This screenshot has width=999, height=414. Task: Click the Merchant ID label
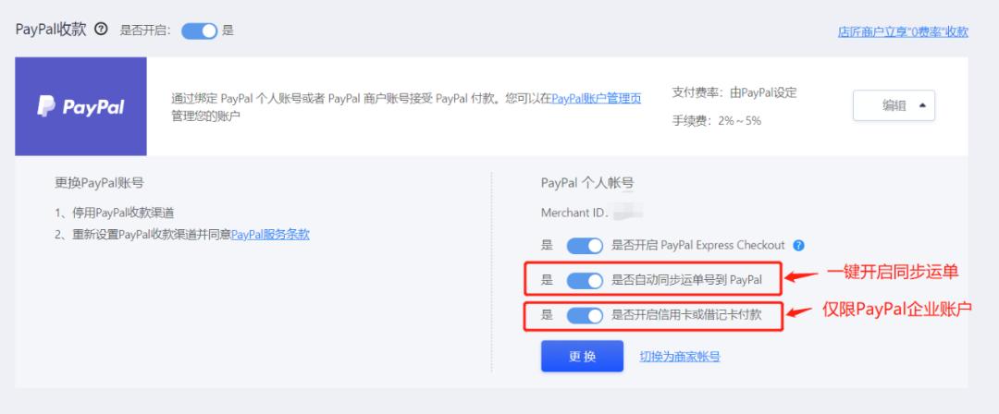(574, 213)
